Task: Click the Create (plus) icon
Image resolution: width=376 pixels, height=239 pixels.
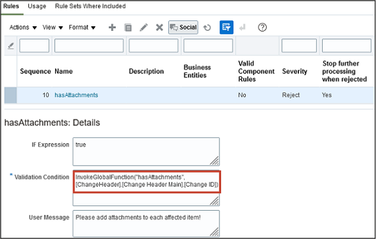Action: click(112, 28)
